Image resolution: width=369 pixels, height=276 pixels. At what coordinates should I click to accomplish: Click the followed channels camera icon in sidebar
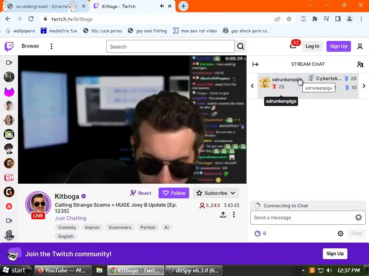(x=9, y=63)
